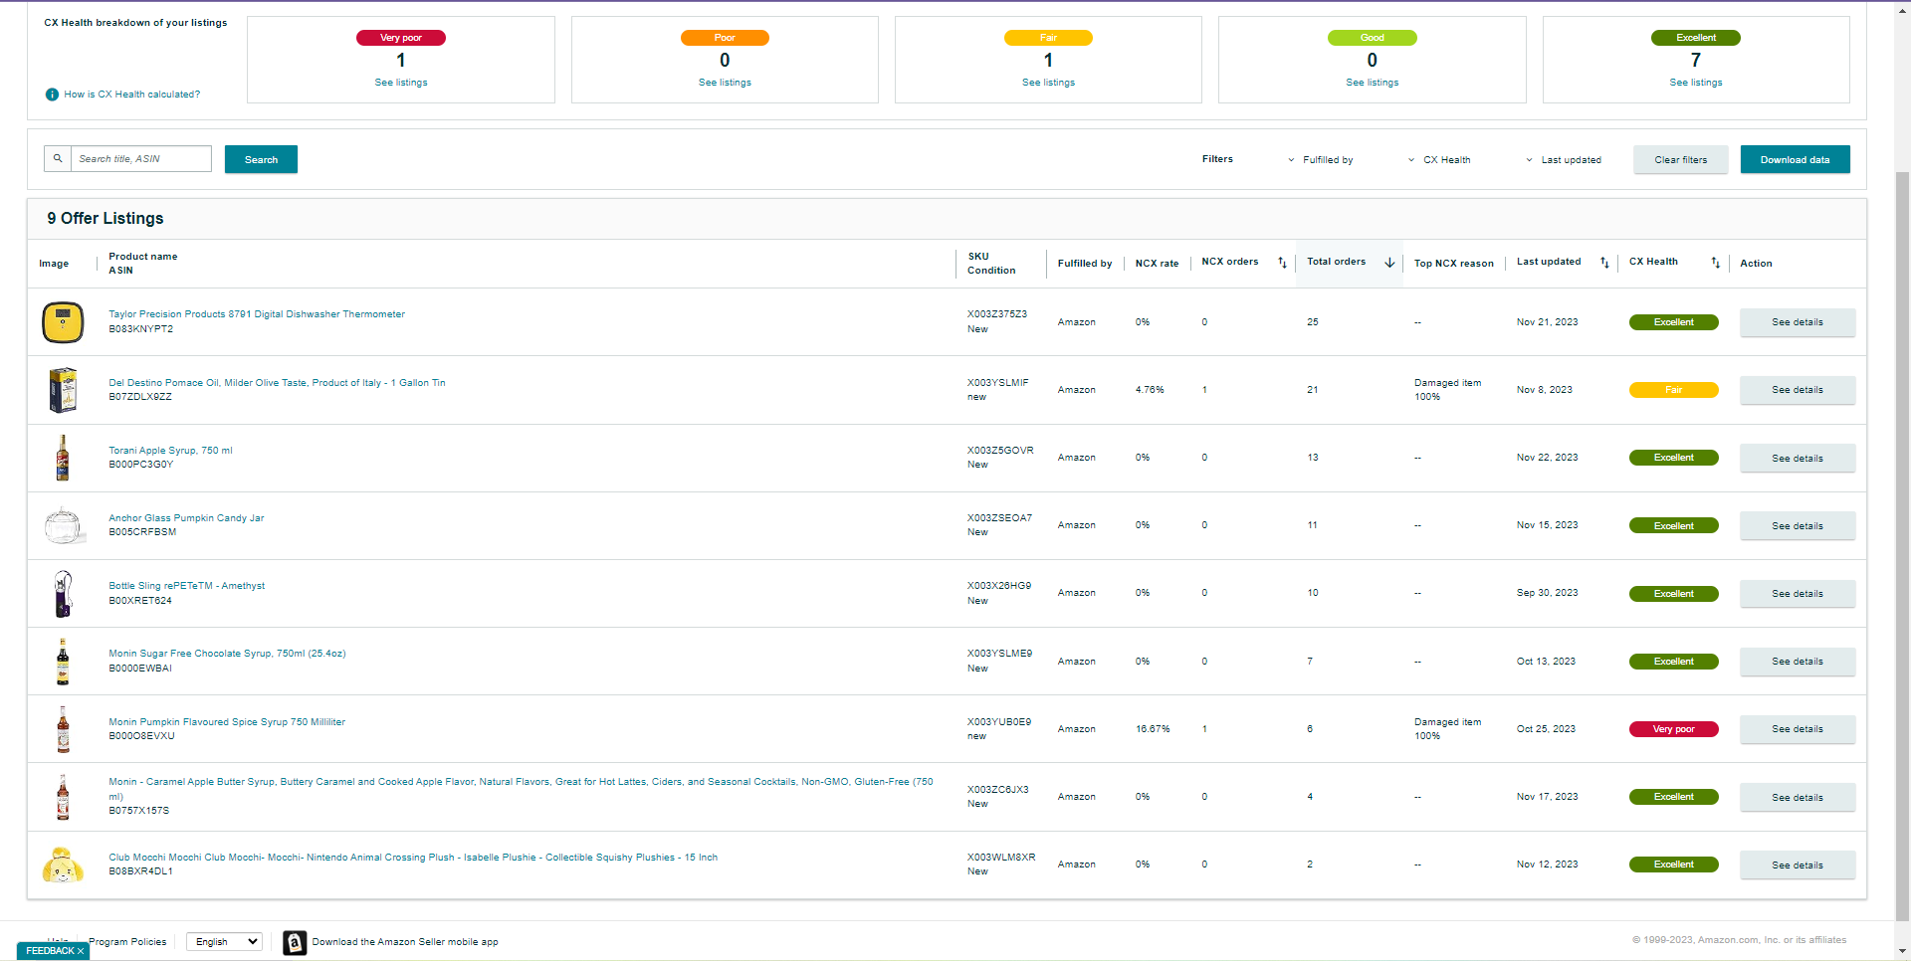See listings under the Poor card
Viewport: 1911px width, 961px height.
pos(725,83)
